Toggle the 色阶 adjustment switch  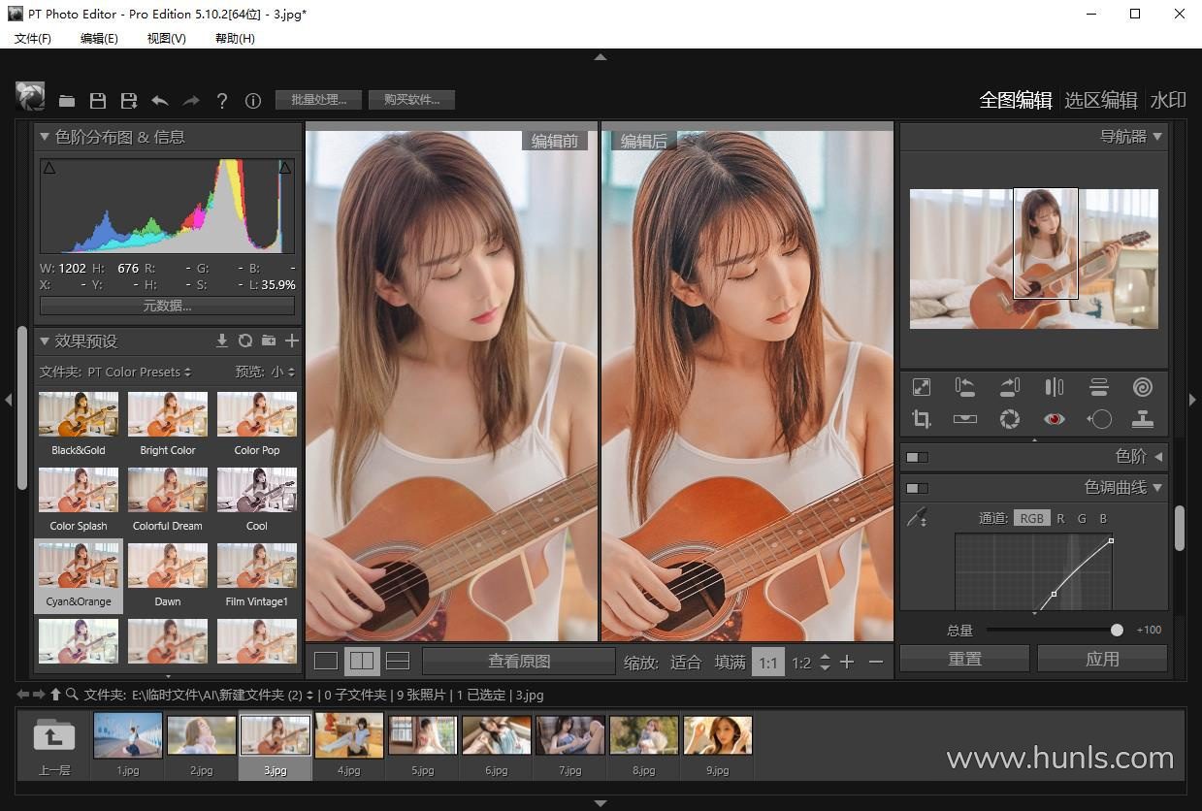click(x=916, y=457)
